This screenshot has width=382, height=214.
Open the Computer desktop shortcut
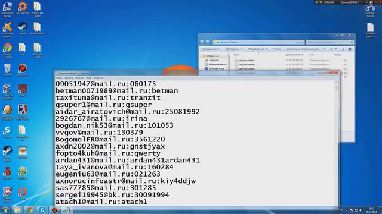[7, 9]
